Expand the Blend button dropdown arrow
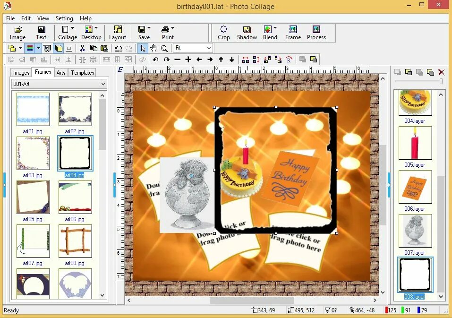452x318 pixels. [x=275, y=28]
